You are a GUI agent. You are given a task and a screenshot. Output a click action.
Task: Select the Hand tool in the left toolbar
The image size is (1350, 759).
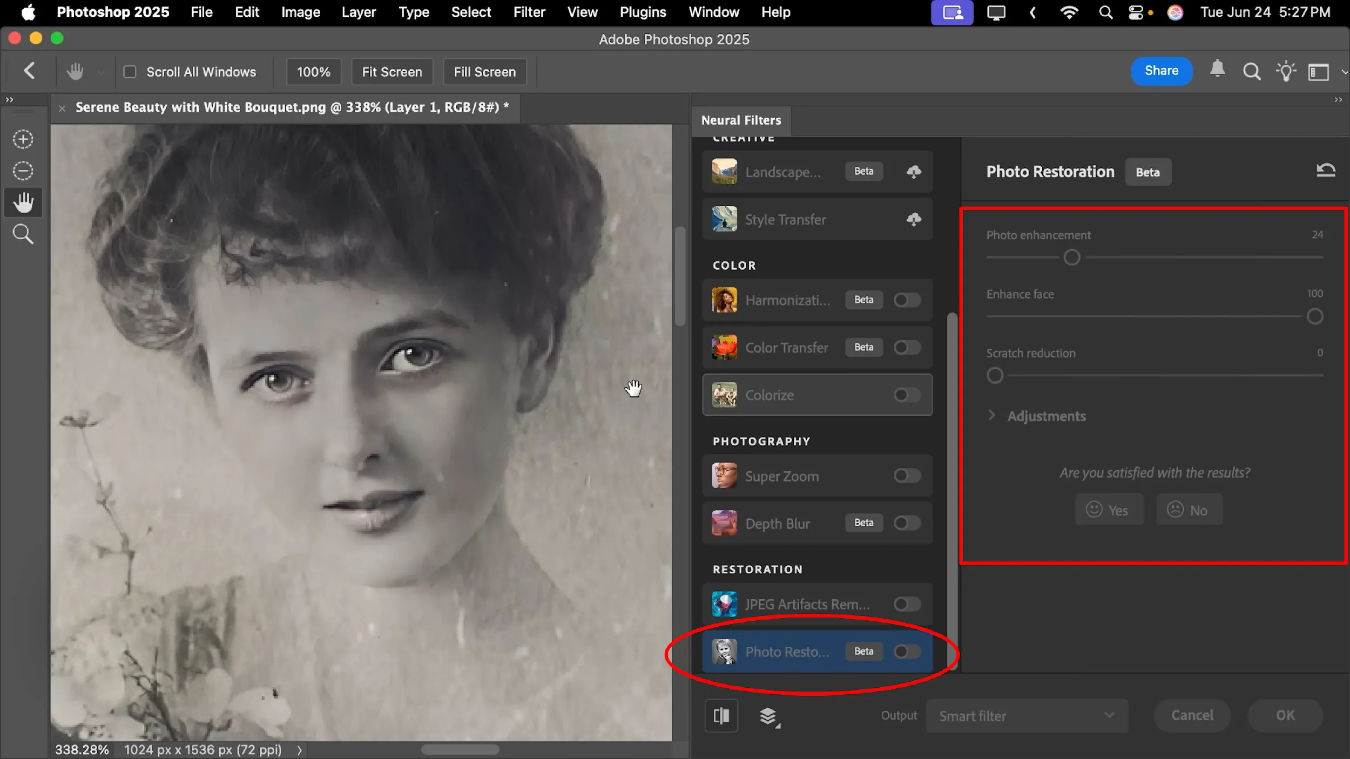click(x=23, y=202)
